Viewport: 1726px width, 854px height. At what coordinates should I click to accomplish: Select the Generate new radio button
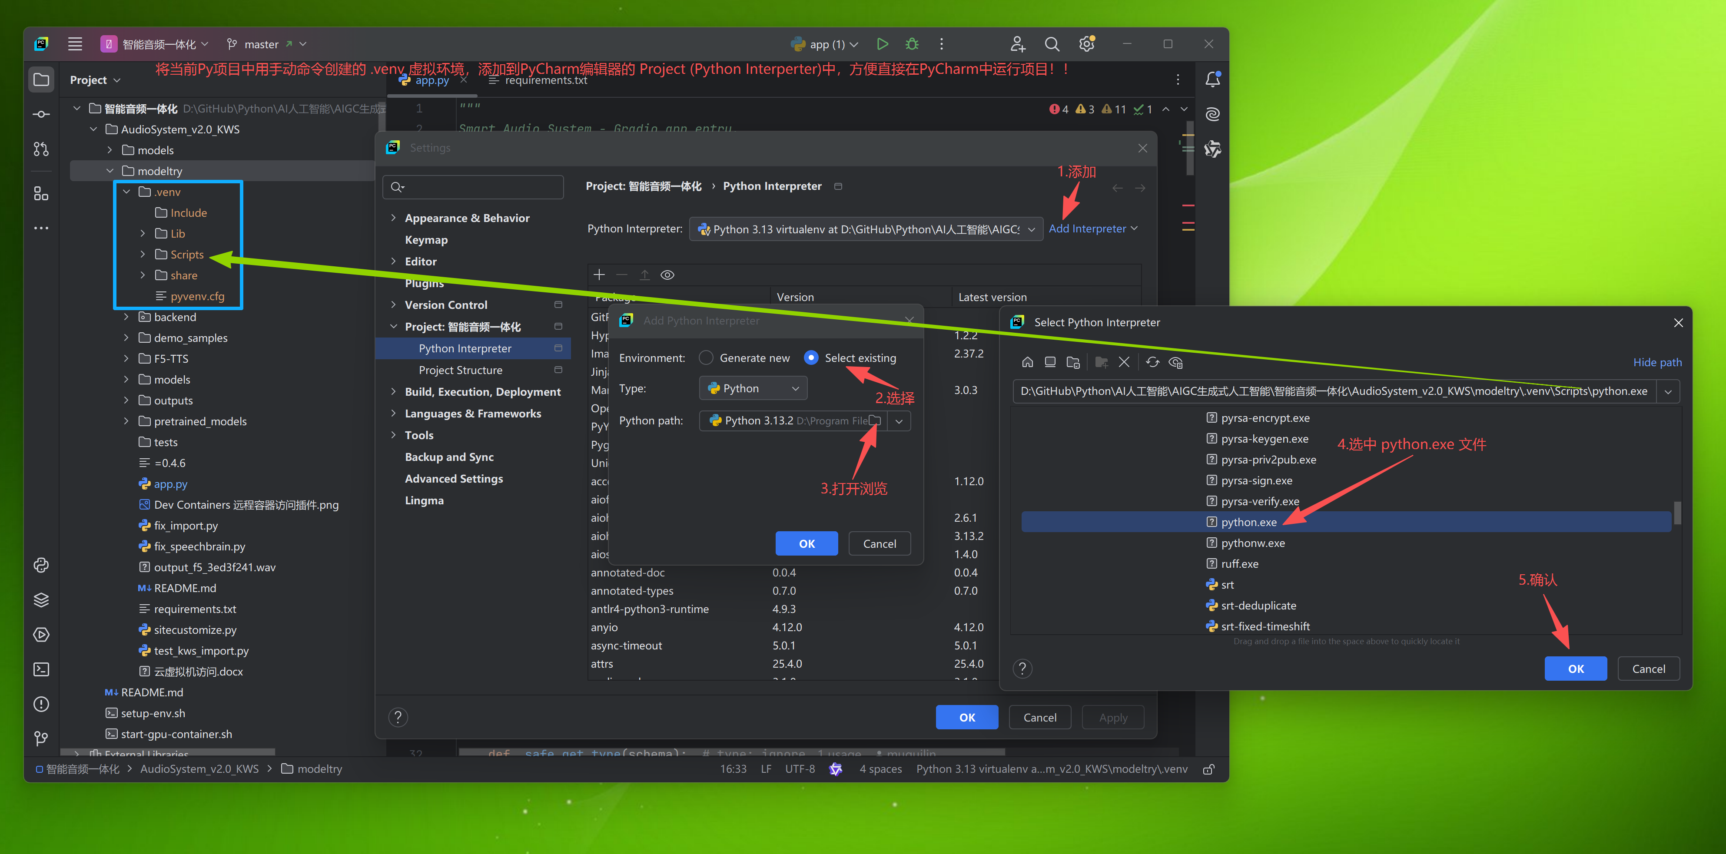point(706,357)
